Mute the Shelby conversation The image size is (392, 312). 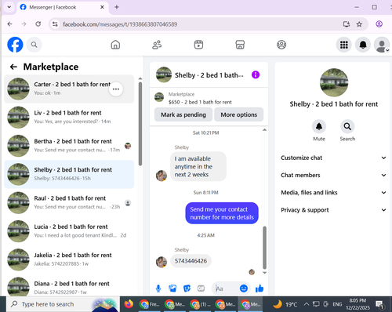point(319,127)
